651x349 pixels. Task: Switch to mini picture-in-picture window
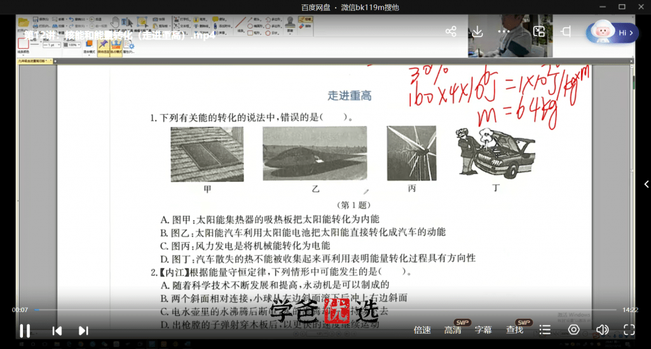[x=539, y=32]
